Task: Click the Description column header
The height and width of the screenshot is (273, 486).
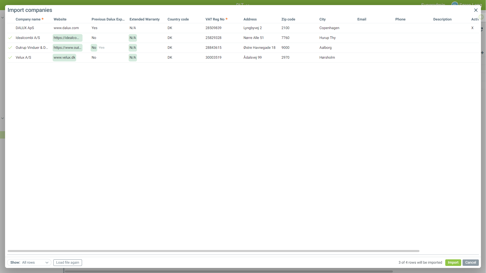Action: (442, 19)
